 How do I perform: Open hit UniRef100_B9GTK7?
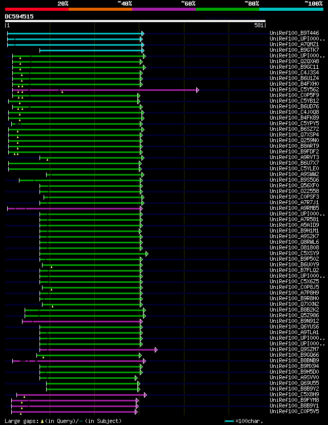coord(294,50)
